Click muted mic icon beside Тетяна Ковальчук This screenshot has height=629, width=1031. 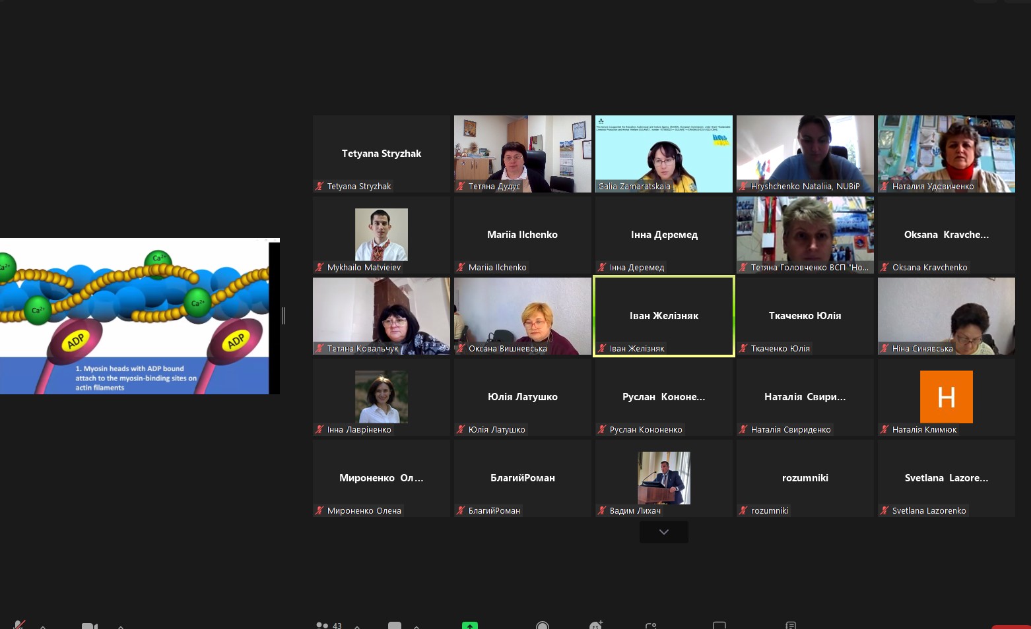[x=319, y=349]
